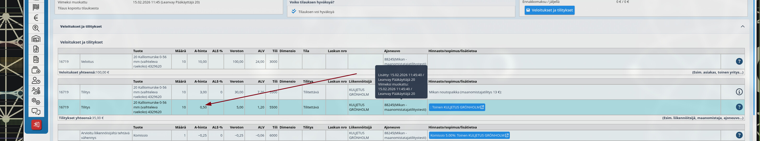Open the map icon in sidebar
Screen dimensions: 760x141
(x=36, y=7)
